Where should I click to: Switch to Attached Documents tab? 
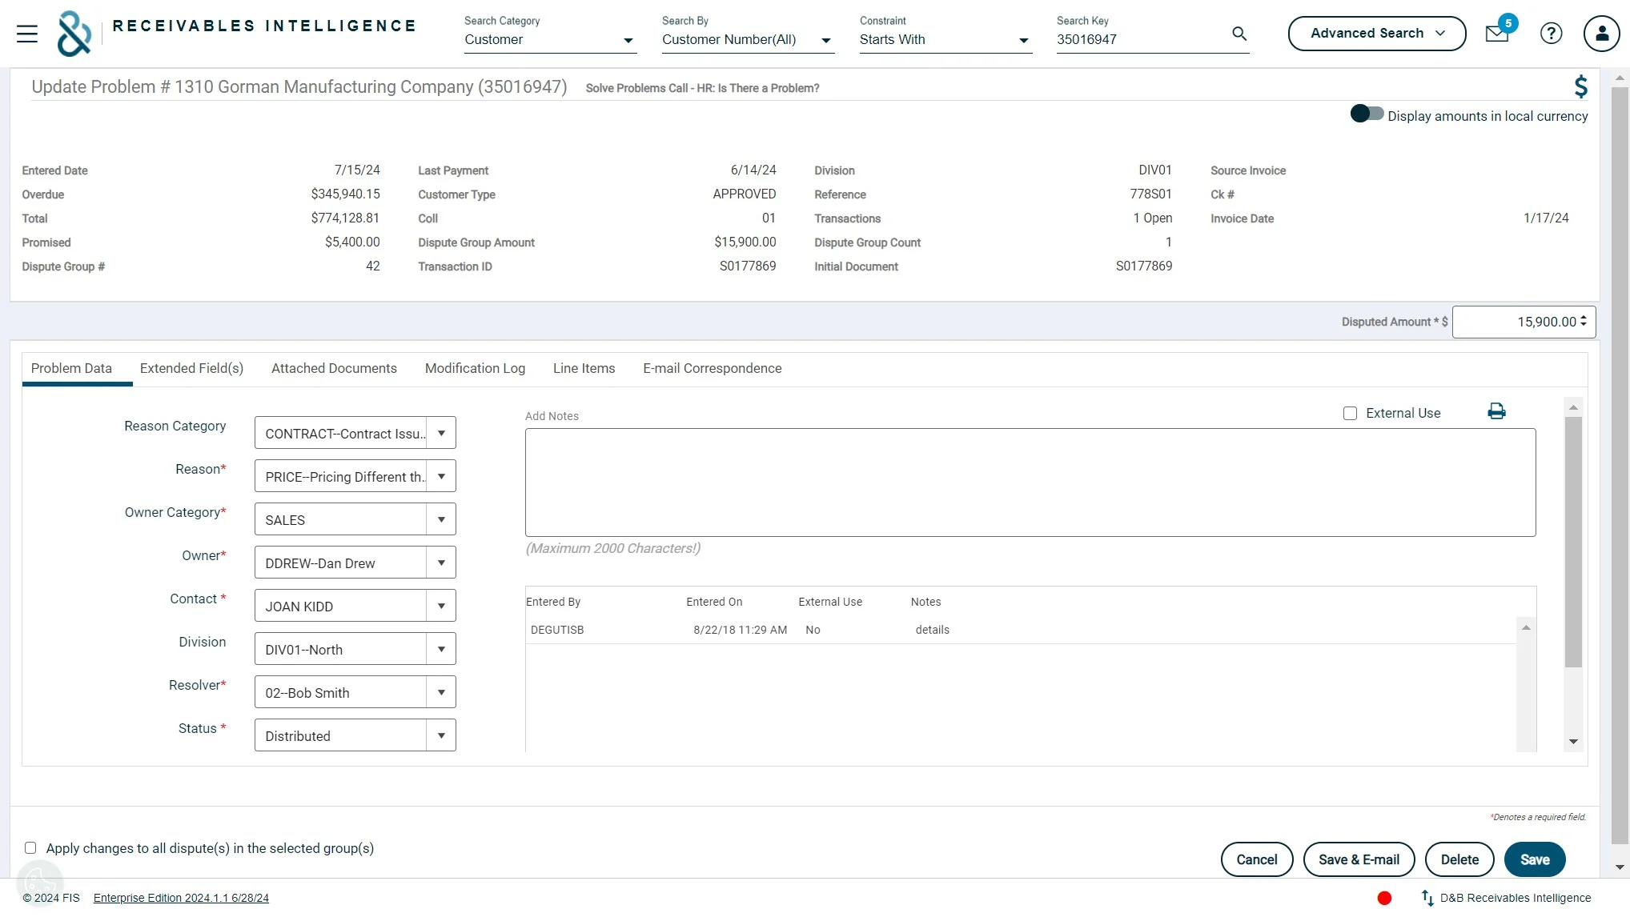click(334, 368)
